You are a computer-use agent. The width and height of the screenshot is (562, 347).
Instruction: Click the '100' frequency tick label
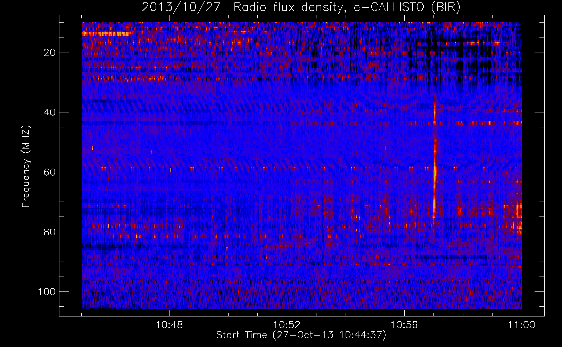point(47,292)
